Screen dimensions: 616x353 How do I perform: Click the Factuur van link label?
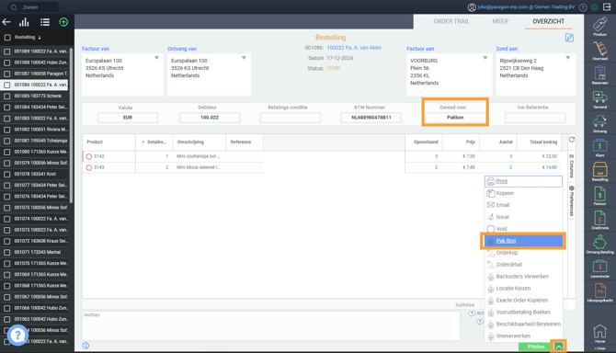[96, 49]
